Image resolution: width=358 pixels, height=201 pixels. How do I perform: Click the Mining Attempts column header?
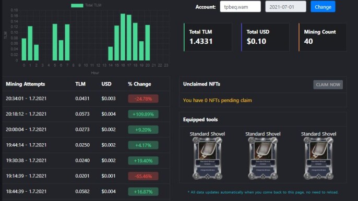[26, 84]
